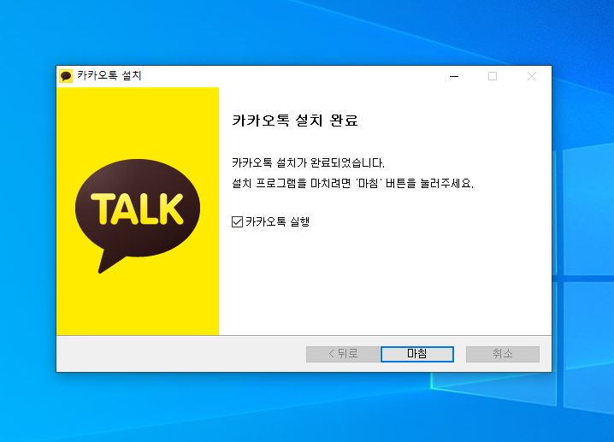Viewport: 614px width, 442px height.
Task: Click the 마침 button to finish
Action: click(417, 354)
